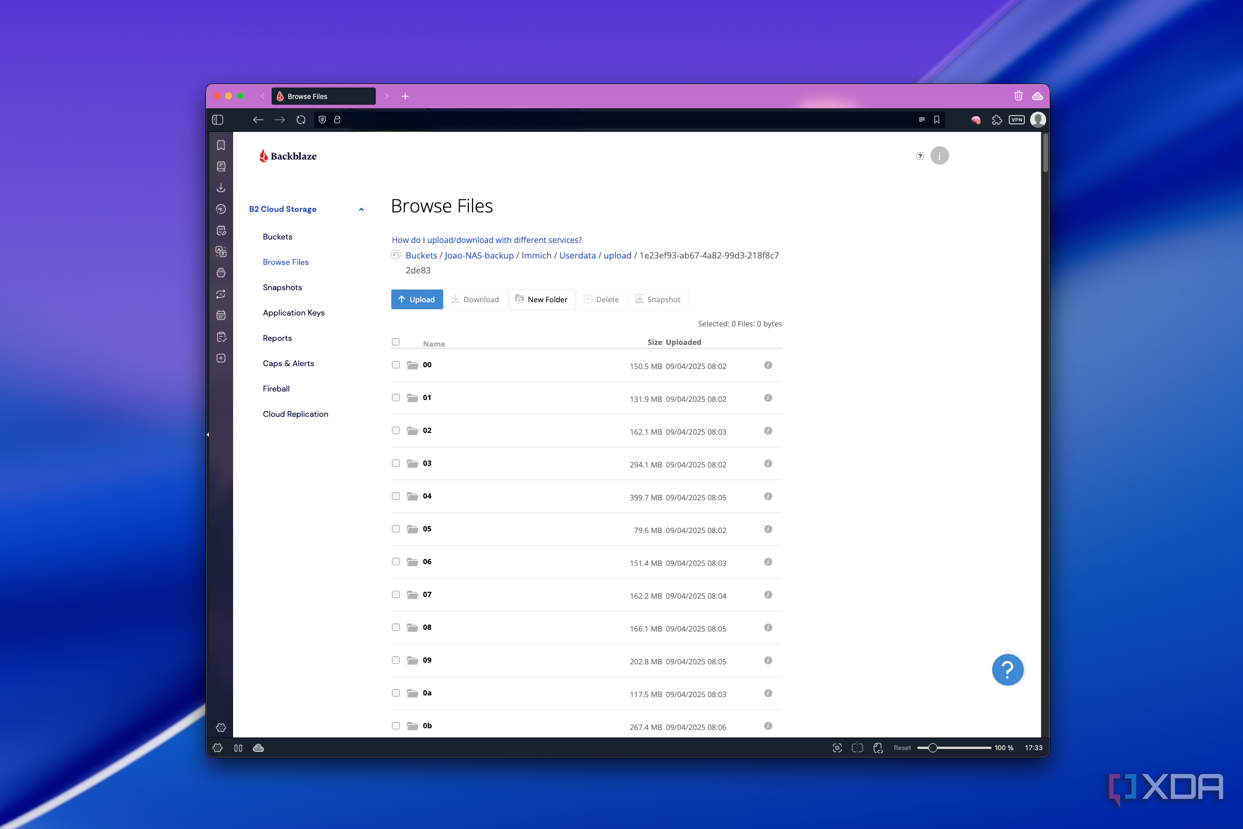Open Snapshots in the left menu
Viewport: 1243px width, 829px height.
[283, 287]
